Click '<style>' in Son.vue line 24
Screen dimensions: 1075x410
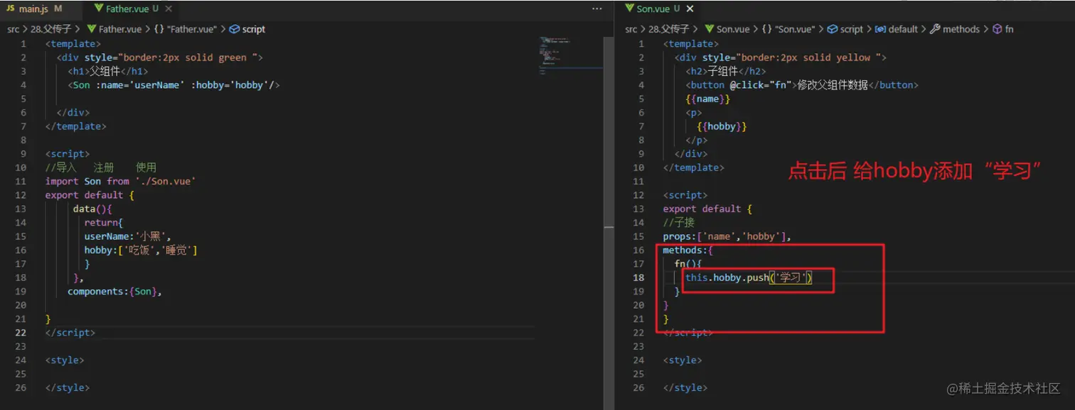pyautogui.click(x=683, y=360)
